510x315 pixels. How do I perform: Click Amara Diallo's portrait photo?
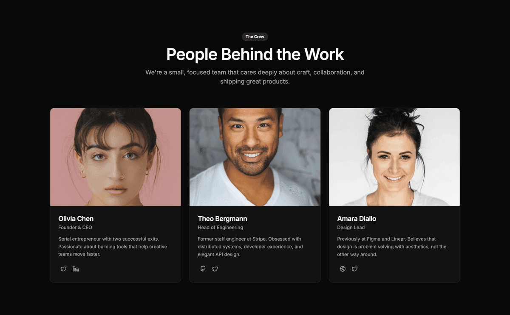pos(394,157)
